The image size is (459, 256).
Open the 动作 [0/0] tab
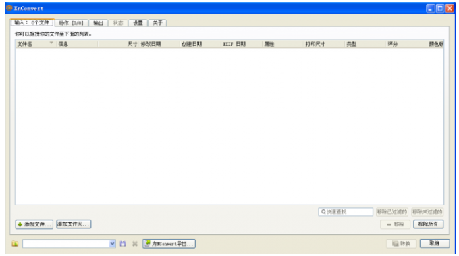click(x=71, y=23)
